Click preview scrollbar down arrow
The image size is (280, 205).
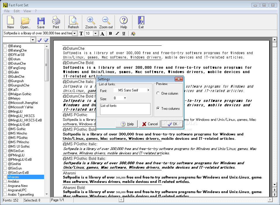(x=274, y=185)
